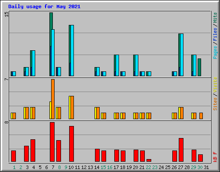
Task: Click the y-axis value '15'
Action: coord(6,14)
